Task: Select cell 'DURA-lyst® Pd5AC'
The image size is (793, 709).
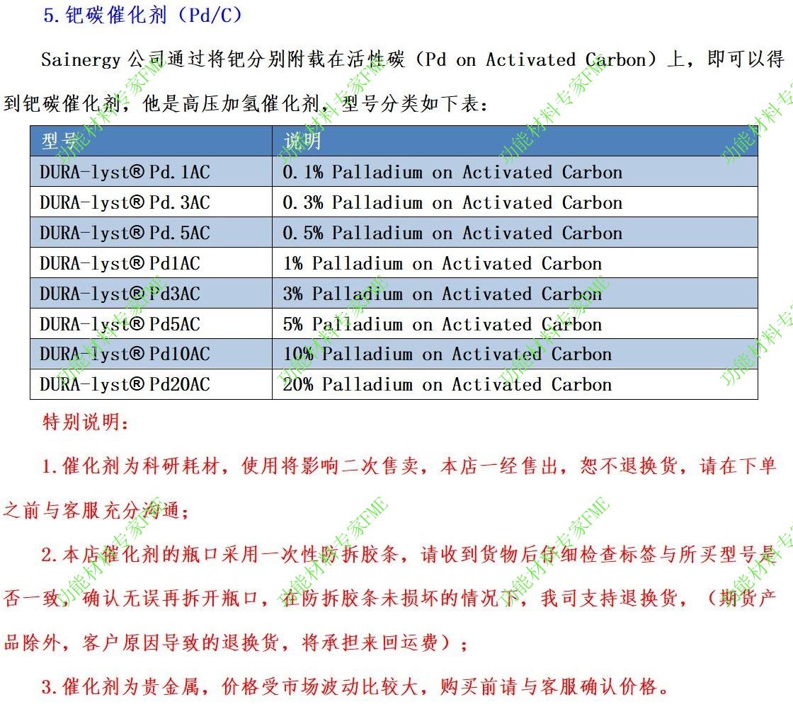Action: (x=152, y=323)
